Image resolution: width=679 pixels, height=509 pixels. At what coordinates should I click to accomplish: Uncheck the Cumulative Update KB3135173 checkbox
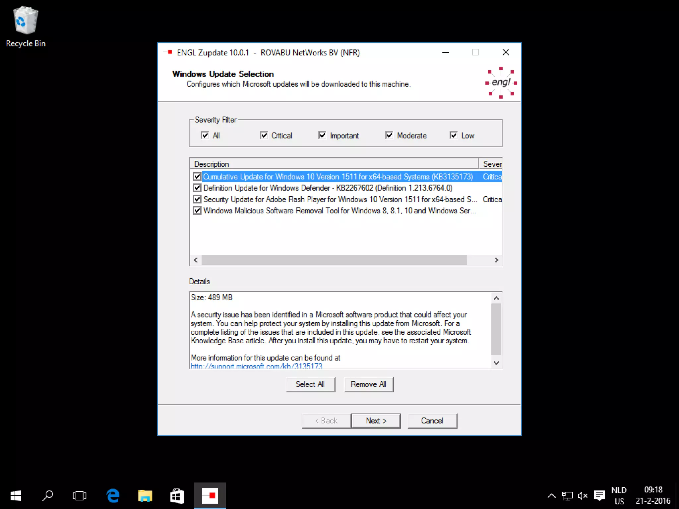[197, 176]
